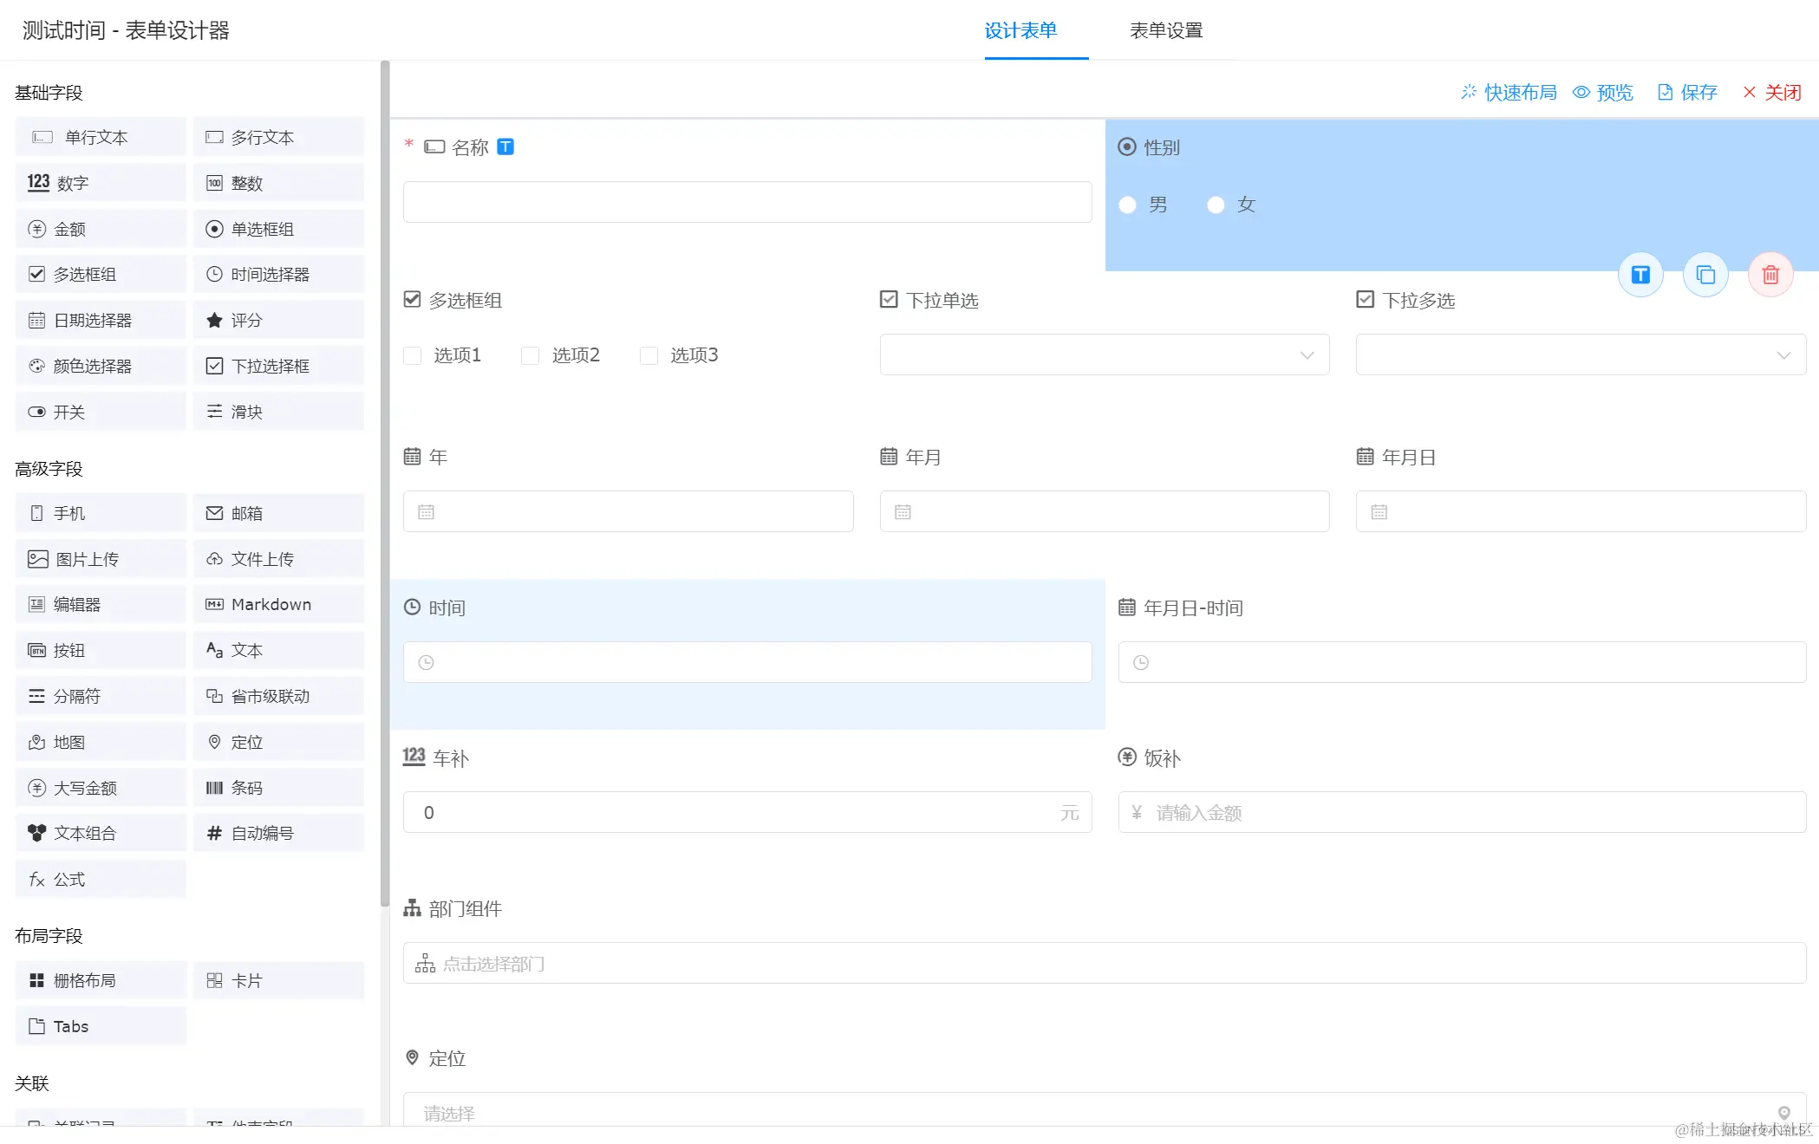Open the 下拉多选 dropdown
Viewport: 1819px width, 1144px height.
coord(1580,354)
